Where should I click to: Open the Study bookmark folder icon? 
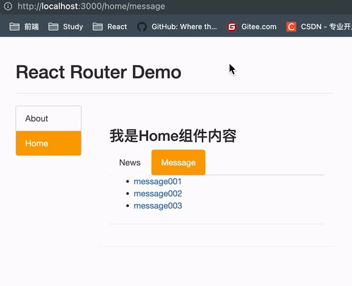[x=53, y=27]
